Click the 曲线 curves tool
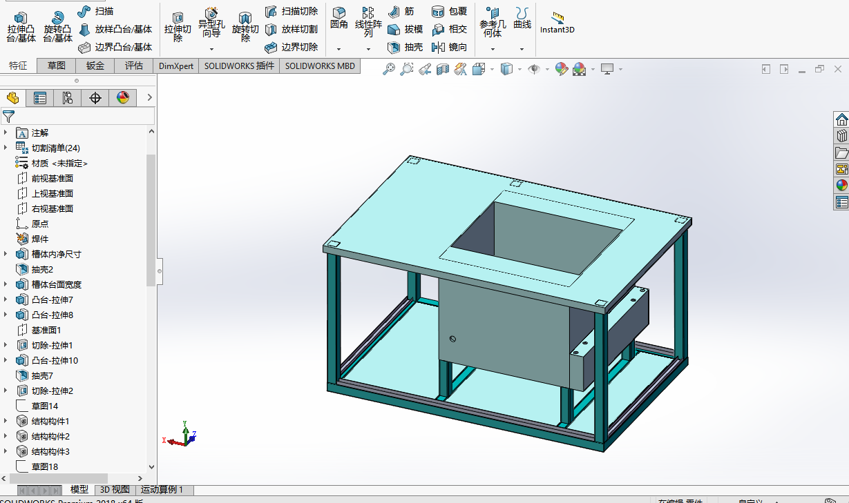The height and width of the screenshot is (503, 849). point(522,19)
